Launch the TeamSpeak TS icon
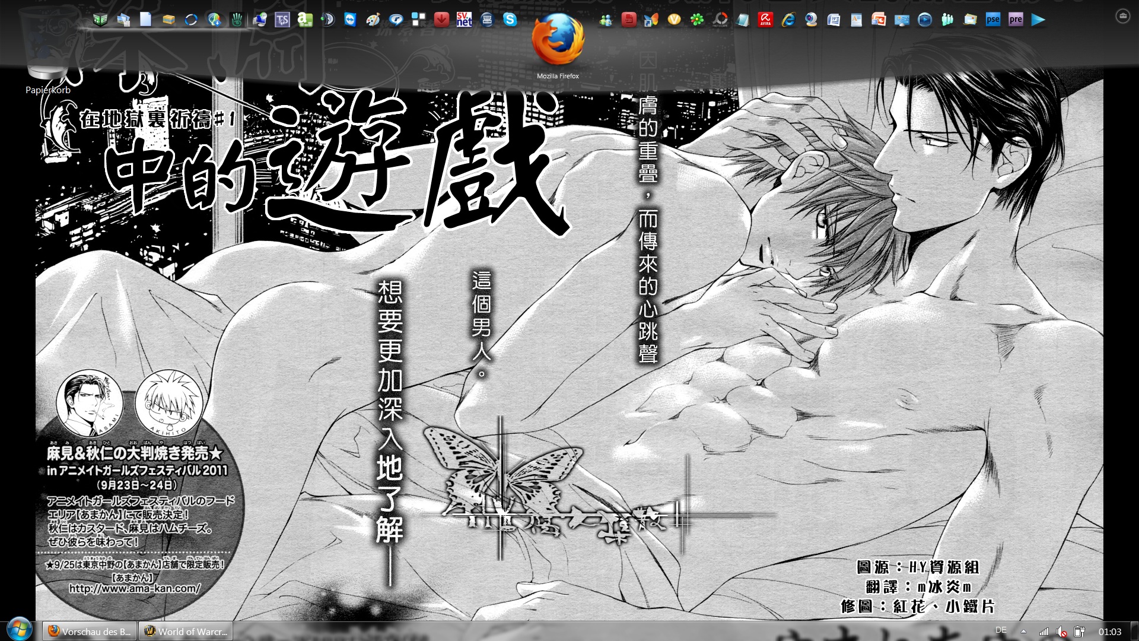Screen dimensions: 1139x641 click(x=282, y=20)
